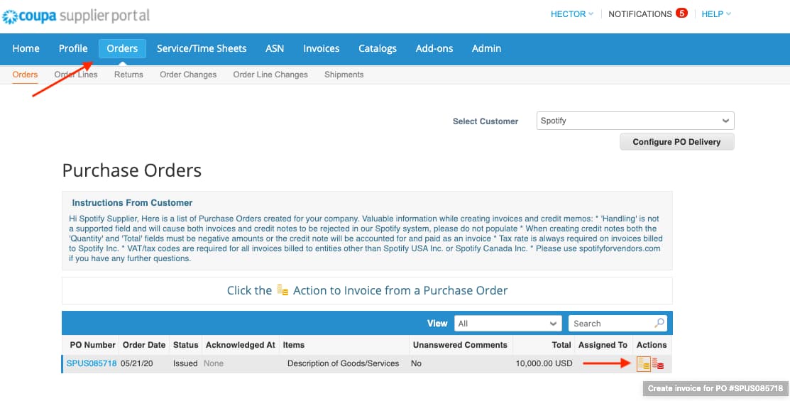This screenshot has height=401, width=790.
Task: Go to the Home tab
Action: 26,48
